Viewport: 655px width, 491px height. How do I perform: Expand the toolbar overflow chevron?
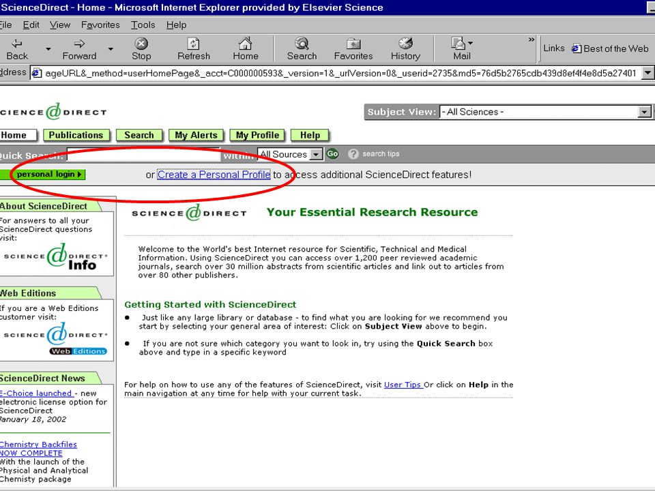[532, 40]
